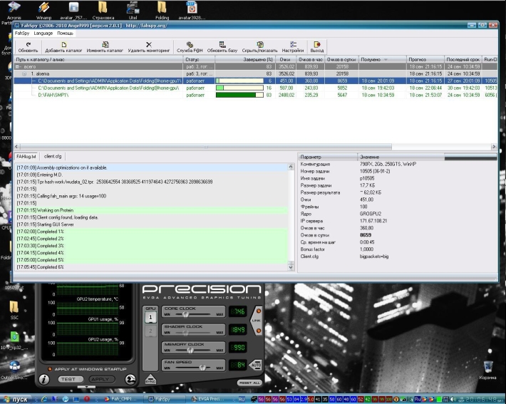
Task: Select the SSC folder on desktop
Action: 14,310
